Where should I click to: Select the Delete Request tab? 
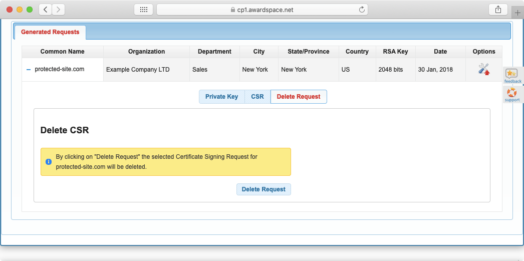click(x=299, y=97)
